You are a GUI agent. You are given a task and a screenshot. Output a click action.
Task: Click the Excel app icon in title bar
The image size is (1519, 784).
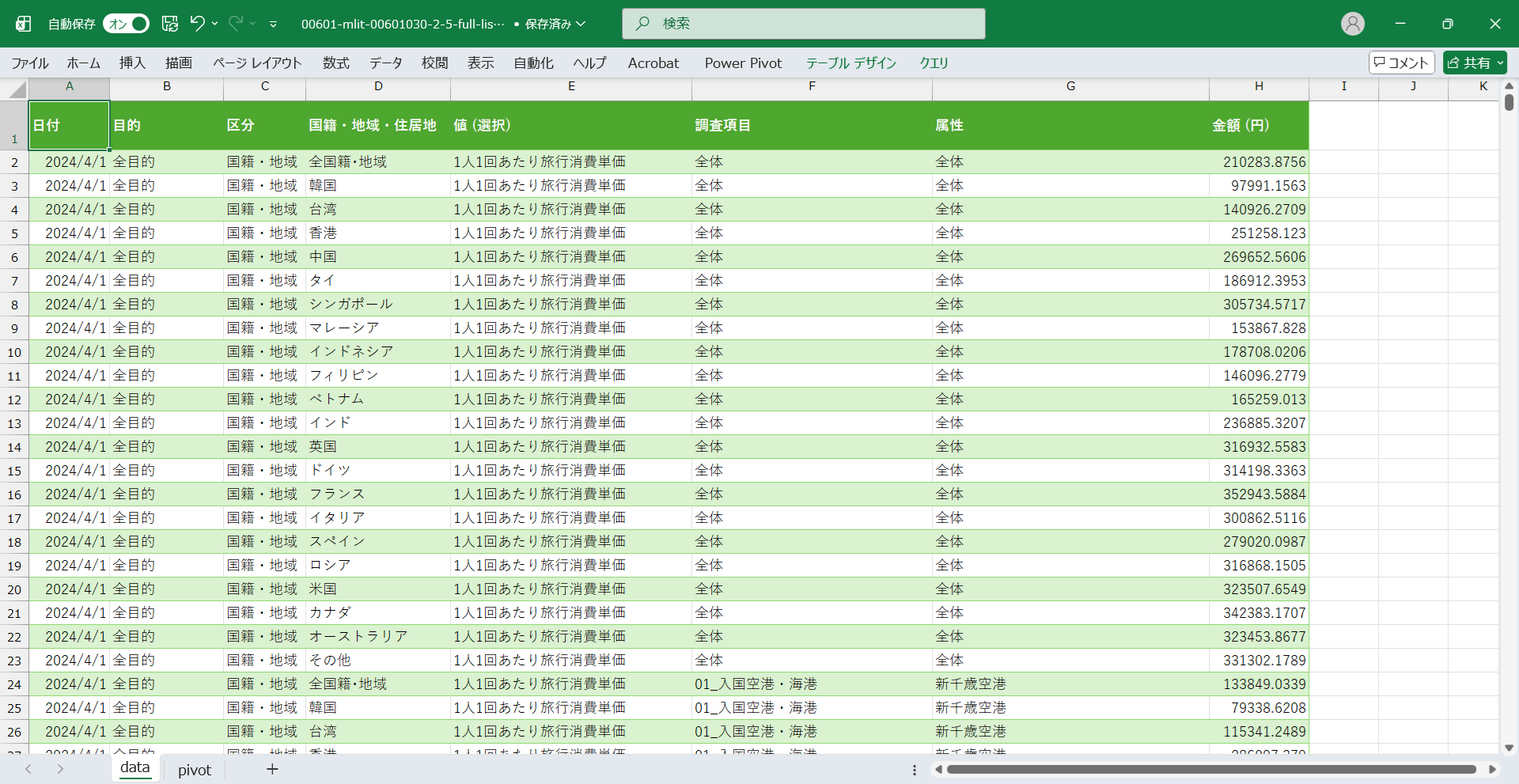pyautogui.click(x=24, y=24)
